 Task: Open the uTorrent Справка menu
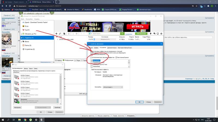(x=37, y=19)
